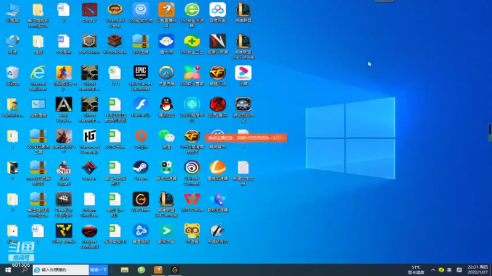492x276 pixels.
Task: Click the Overwatch desktop icon
Action: coord(166,73)
